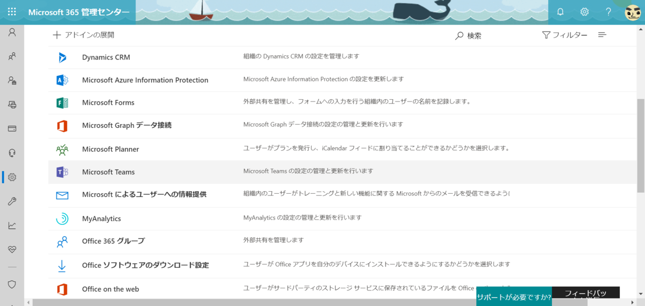Open Setup wrench icon in the sidebar

tap(12, 201)
